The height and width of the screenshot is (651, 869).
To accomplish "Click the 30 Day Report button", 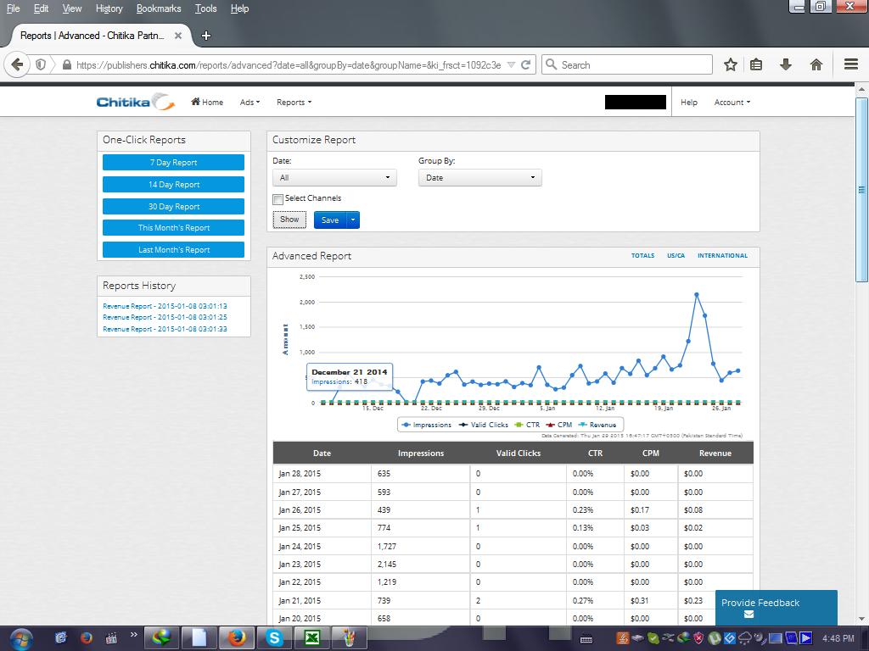I will click(173, 207).
